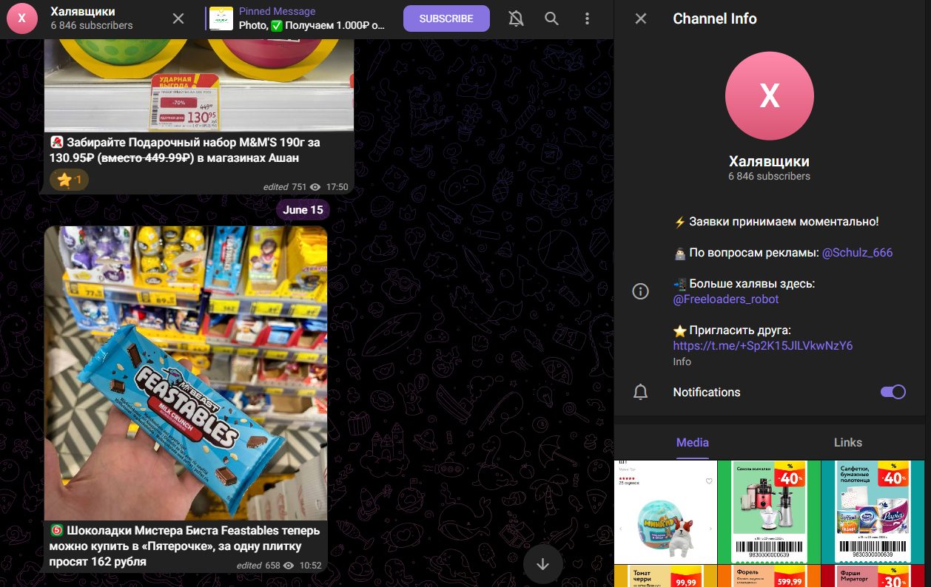
Task: Click the subscribers count in Channel Info
Action: point(769,176)
